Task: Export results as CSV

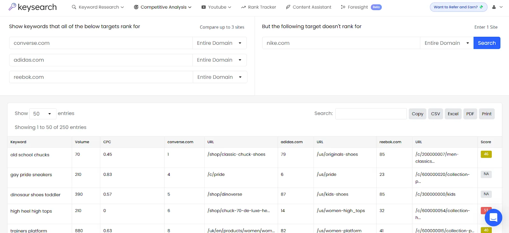Action: point(436,114)
